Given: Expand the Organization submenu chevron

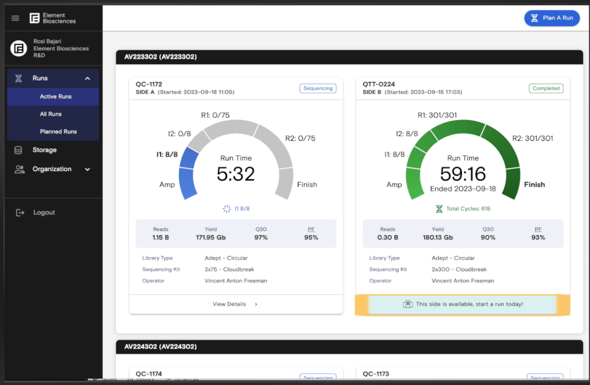Looking at the screenshot, I should [x=87, y=169].
